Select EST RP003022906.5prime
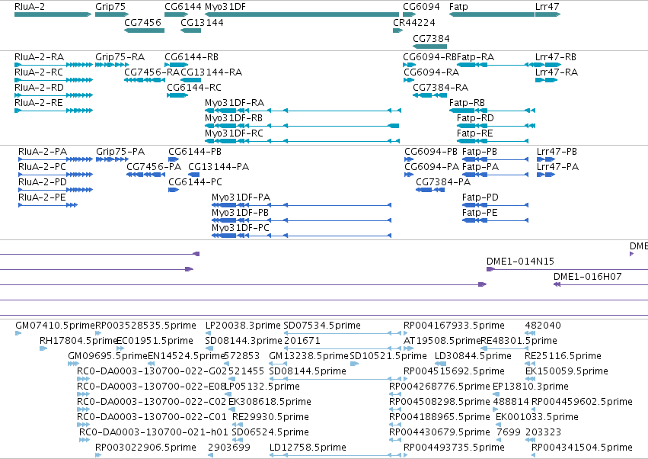Screen dimensions: 648x459 pos(98,455)
